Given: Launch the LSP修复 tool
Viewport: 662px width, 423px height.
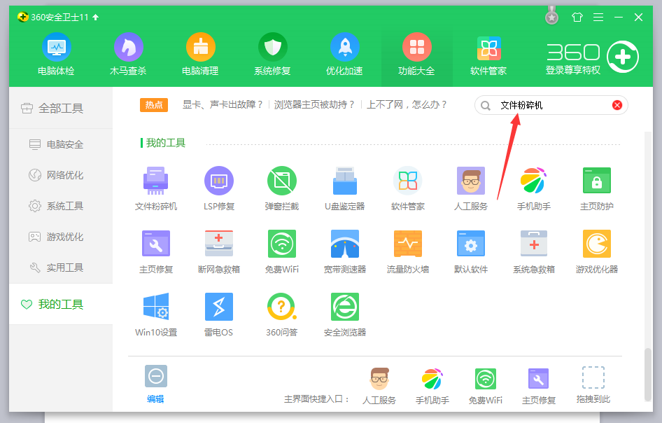Looking at the screenshot, I should click(x=219, y=189).
